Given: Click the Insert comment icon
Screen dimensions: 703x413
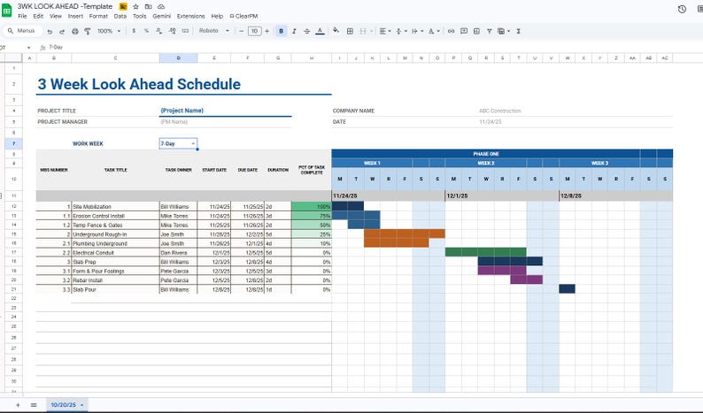Looking at the screenshot, I should coord(464,31).
